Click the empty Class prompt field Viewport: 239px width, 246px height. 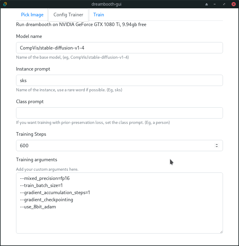pos(119,113)
